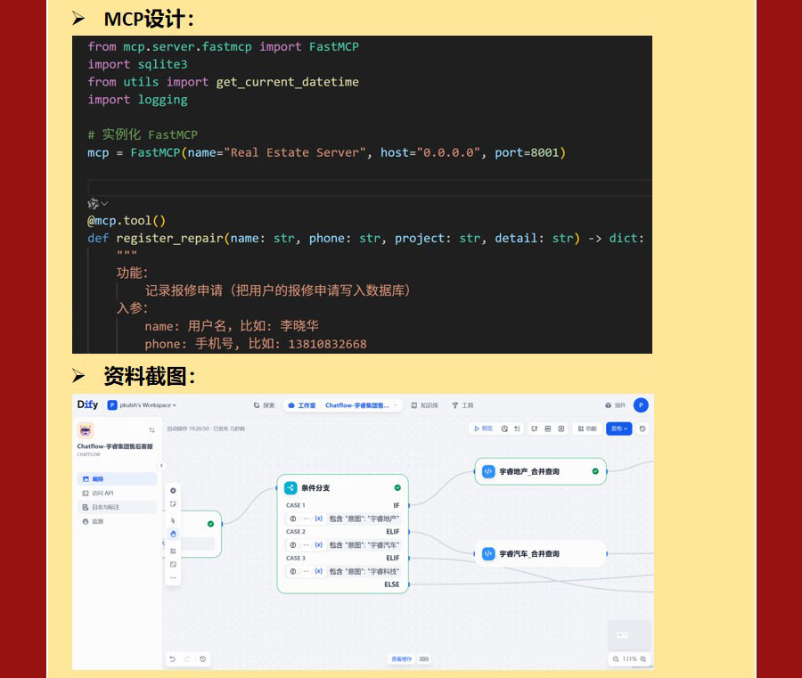
Task: Select the 宇睿地产_合并查询 code node
Action: point(540,471)
